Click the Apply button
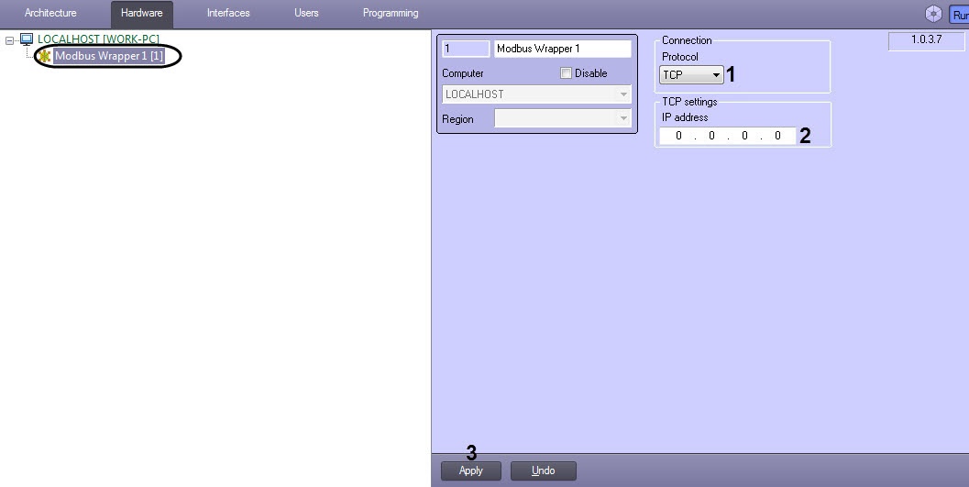The height and width of the screenshot is (487, 969). point(471,470)
